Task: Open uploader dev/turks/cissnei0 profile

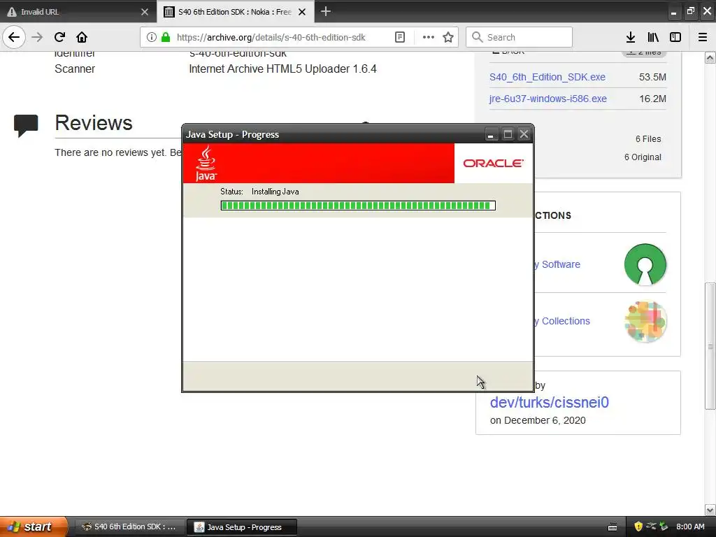Action: (x=550, y=402)
